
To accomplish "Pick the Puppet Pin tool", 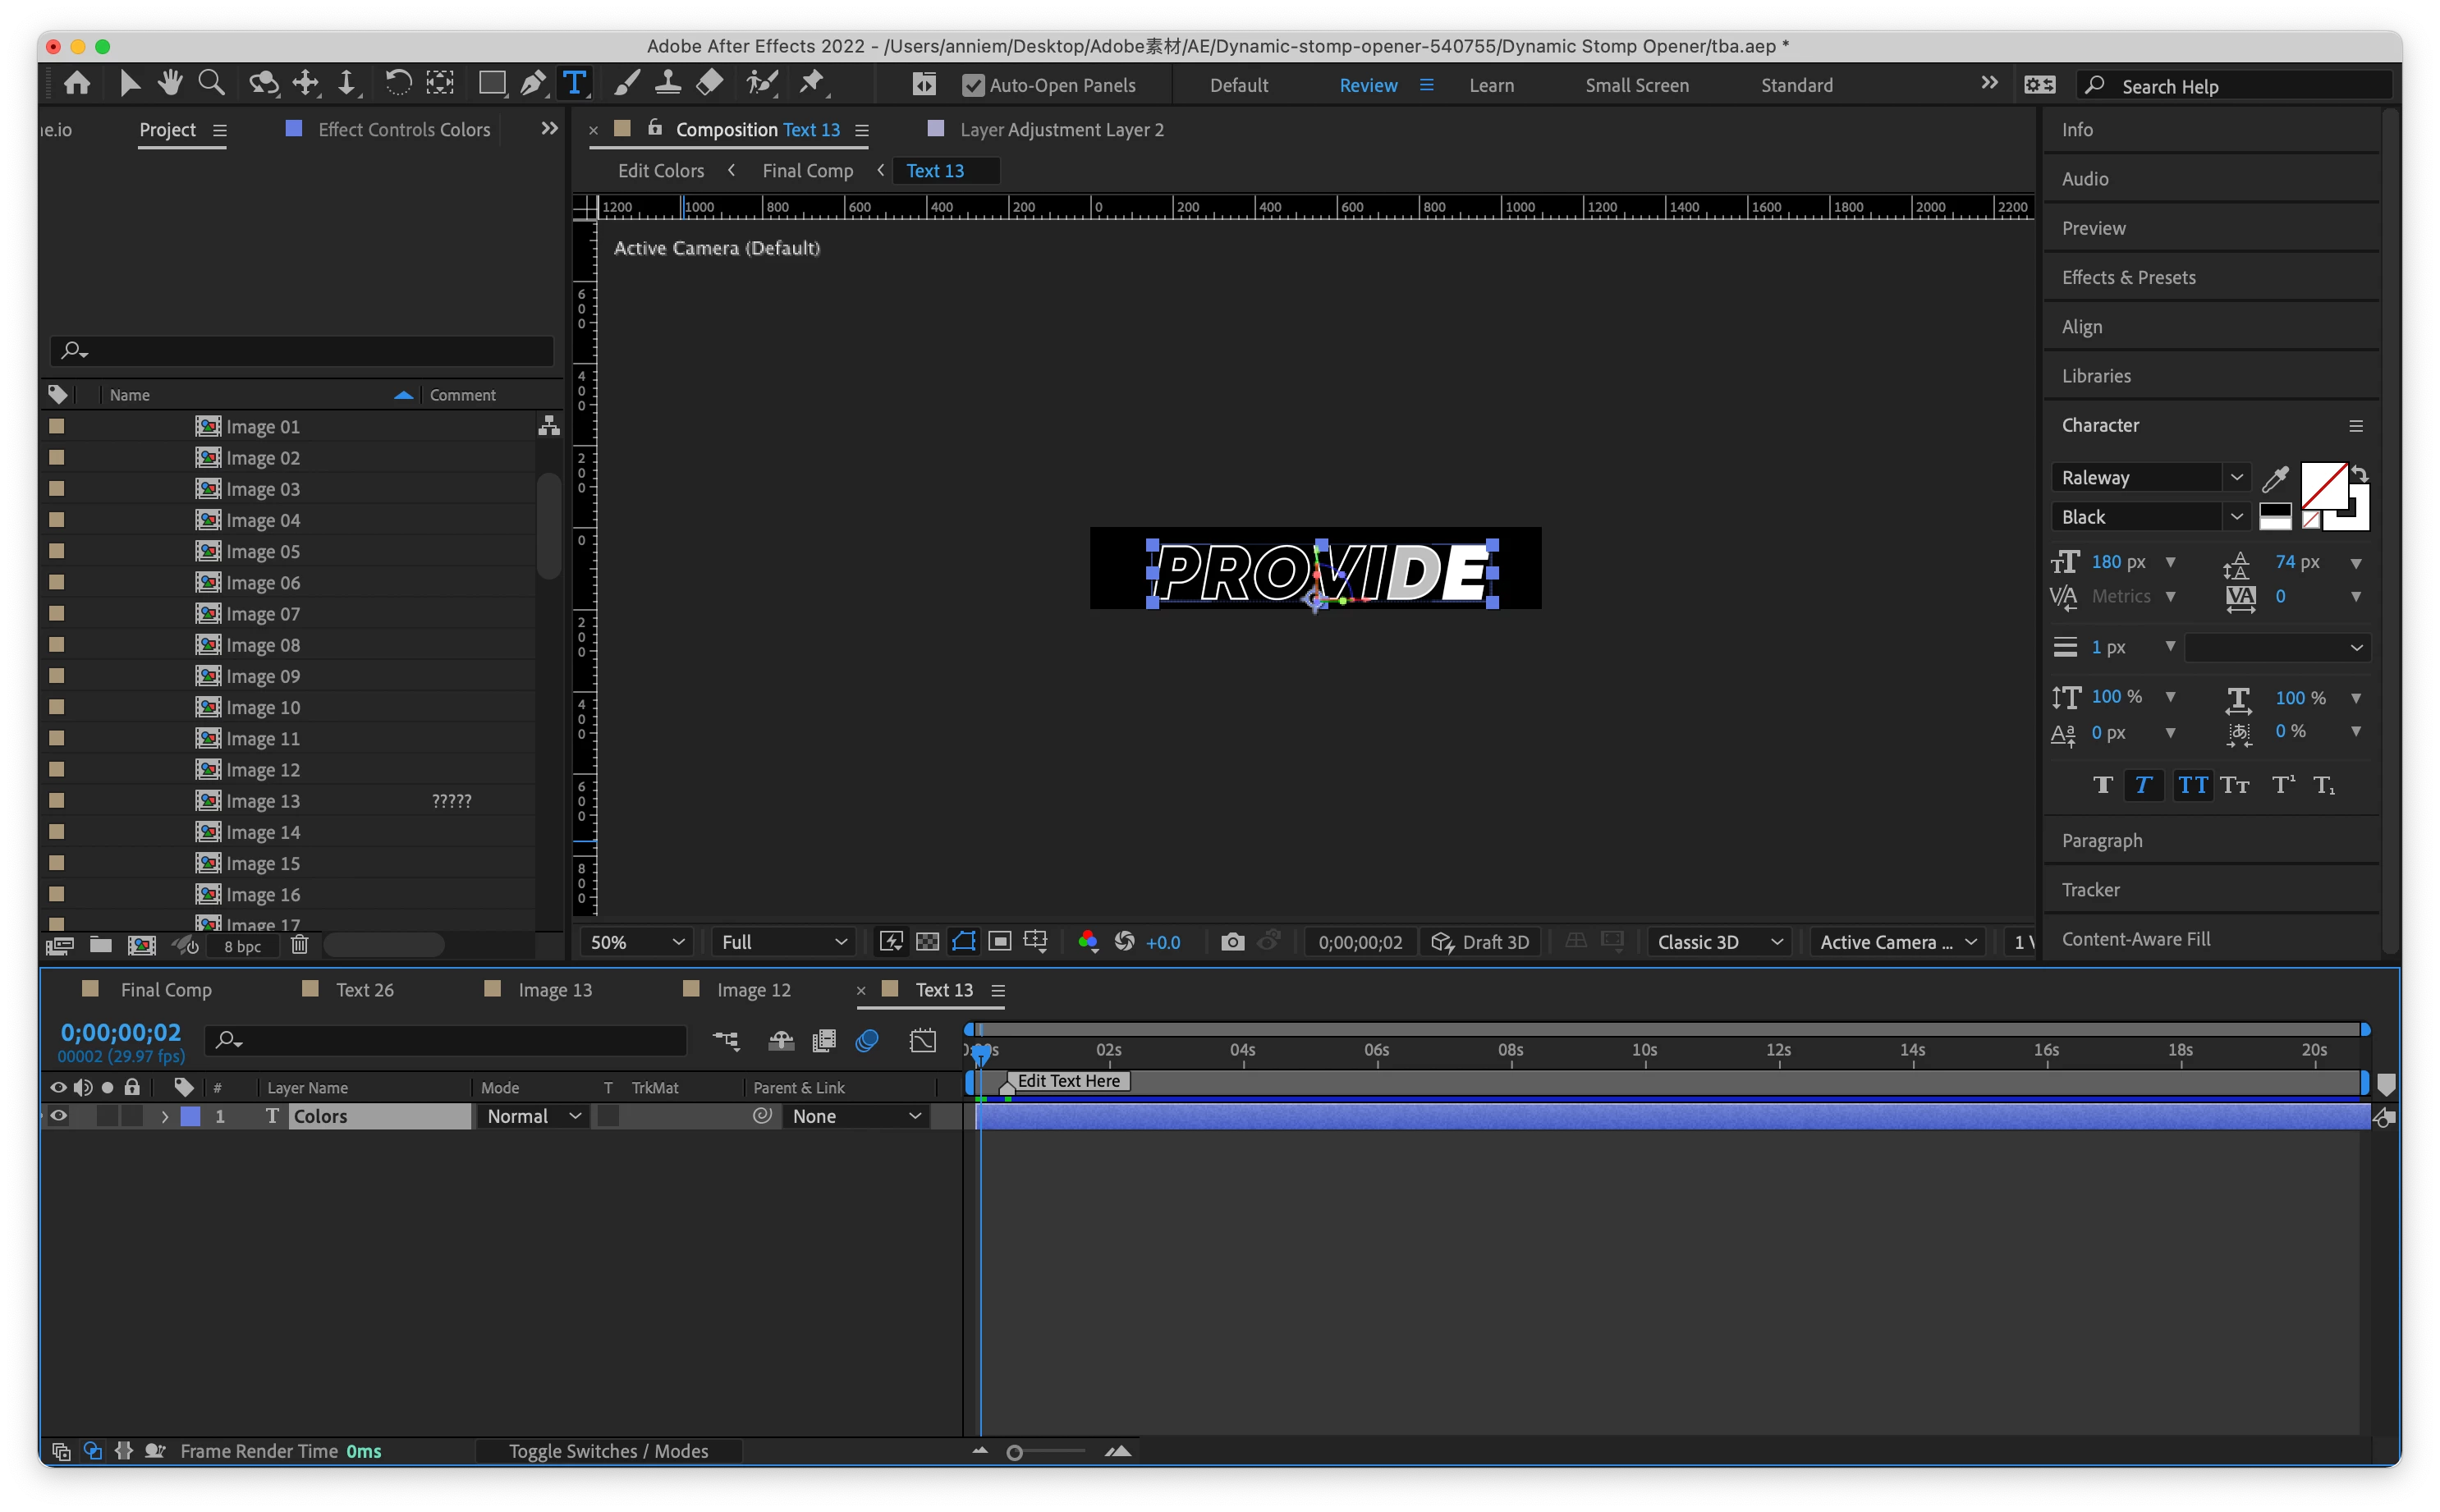I will point(812,83).
